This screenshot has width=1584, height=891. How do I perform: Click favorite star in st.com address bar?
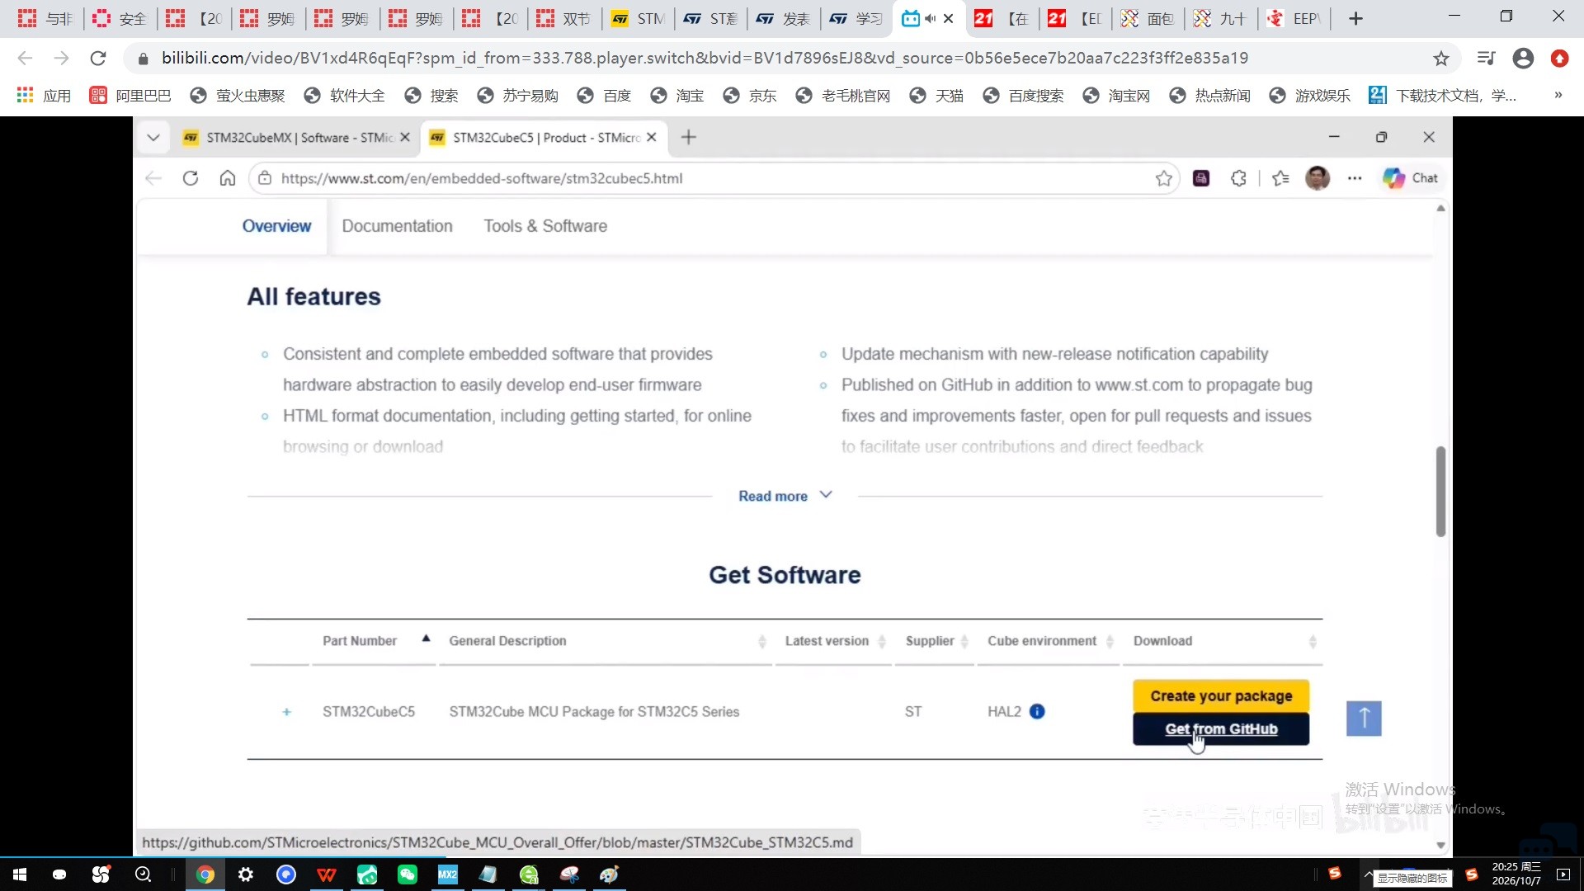click(1163, 178)
